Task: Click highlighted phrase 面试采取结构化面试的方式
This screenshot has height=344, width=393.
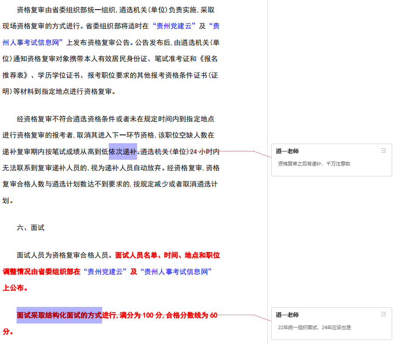Action: 59,315
